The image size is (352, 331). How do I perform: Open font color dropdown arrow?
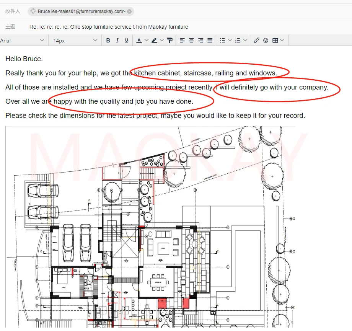click(x=147, y=41)
